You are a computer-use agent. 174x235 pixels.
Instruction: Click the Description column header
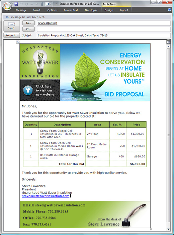pyautogui.click(x=62, y=125)
